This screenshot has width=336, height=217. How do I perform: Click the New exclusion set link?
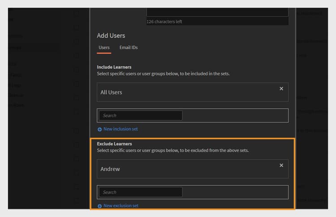(121, 206)
